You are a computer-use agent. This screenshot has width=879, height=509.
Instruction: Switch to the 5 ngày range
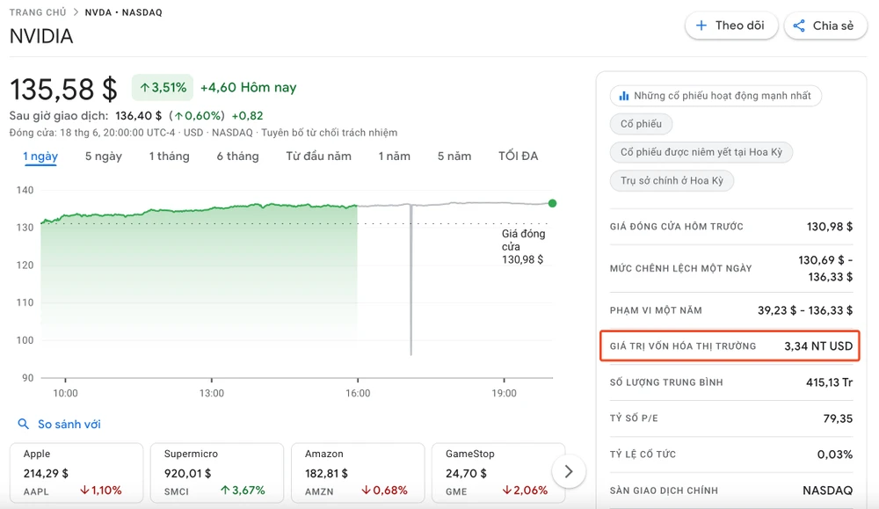tap(104, 156)
